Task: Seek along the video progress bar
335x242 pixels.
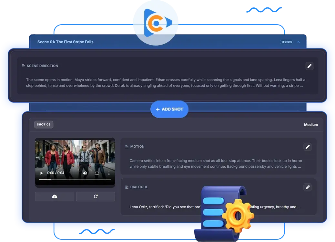Action: (x=75, y=180)
